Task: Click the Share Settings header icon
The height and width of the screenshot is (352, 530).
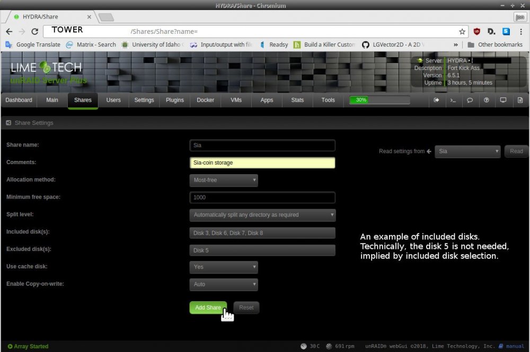Action: (8, 123)
